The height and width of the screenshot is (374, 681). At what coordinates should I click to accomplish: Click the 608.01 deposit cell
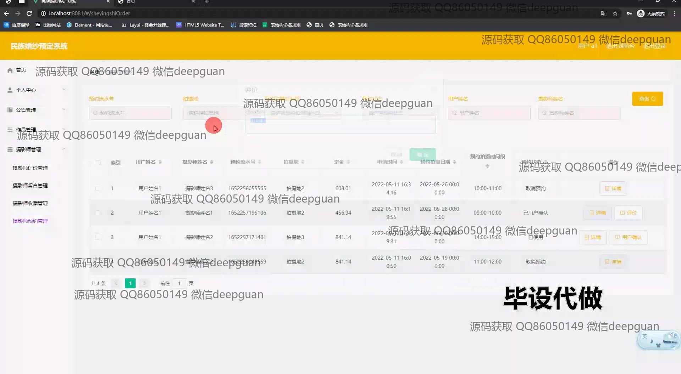[343, 188]
